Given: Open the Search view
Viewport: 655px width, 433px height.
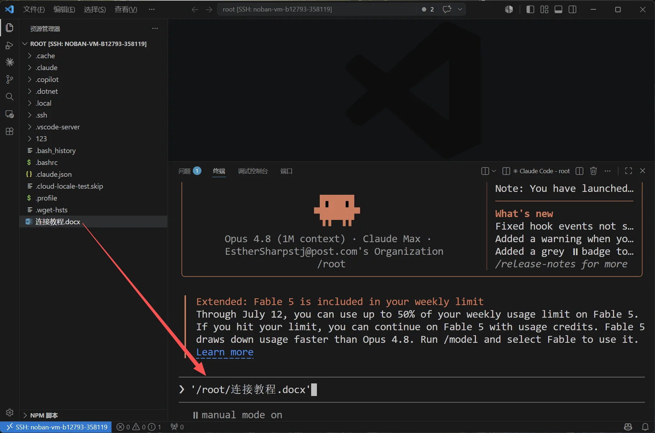Looking at the screenshot, I should pyautogui.click(x=10, y=97).
